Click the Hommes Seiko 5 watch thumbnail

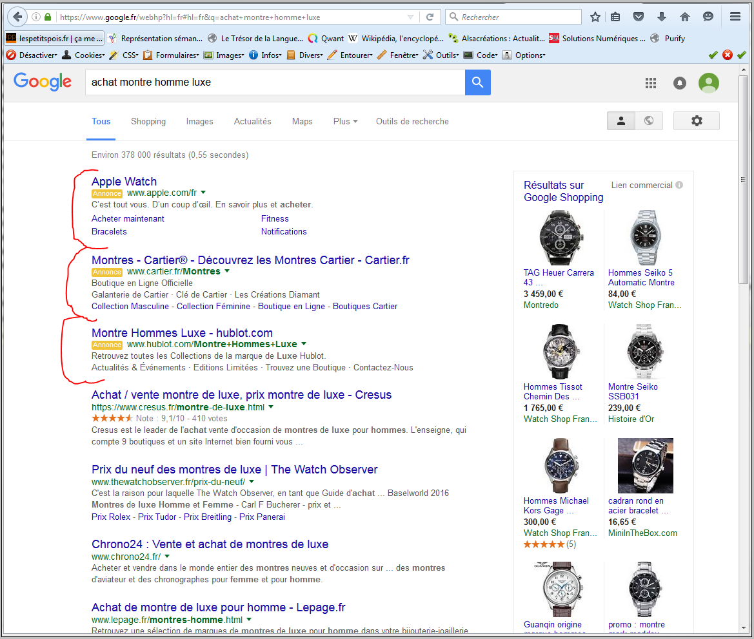coord(645,238)
